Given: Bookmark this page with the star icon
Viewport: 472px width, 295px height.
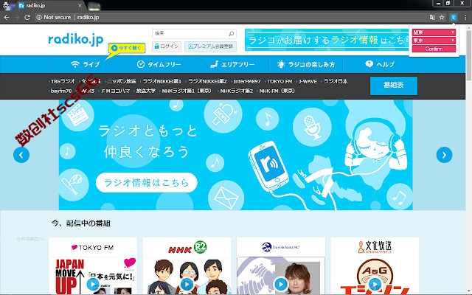Looking at the screenshot, I should click(x=442, y=18).
